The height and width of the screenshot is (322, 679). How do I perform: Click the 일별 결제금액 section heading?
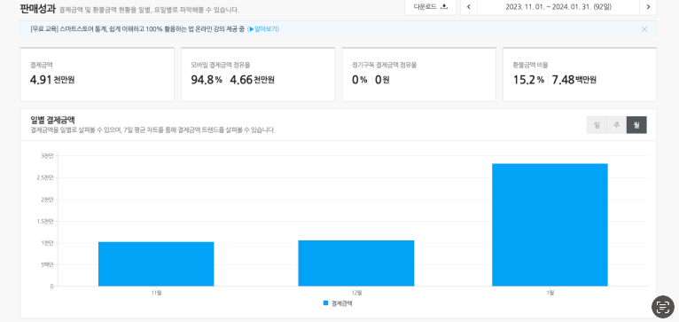(53, 120)
